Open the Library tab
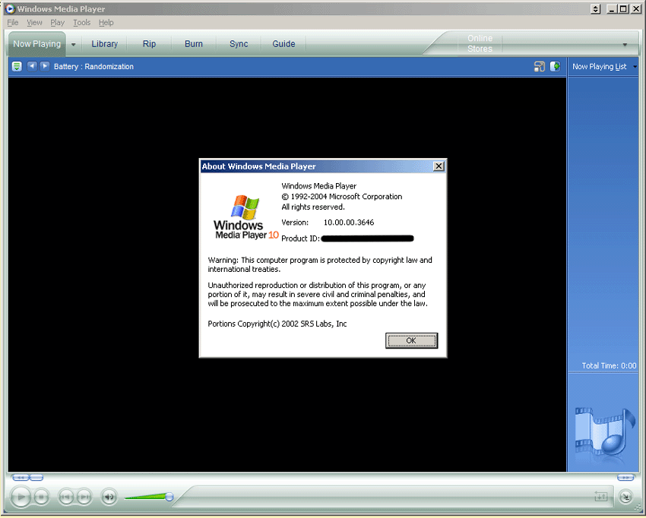 tap(104, 43)
